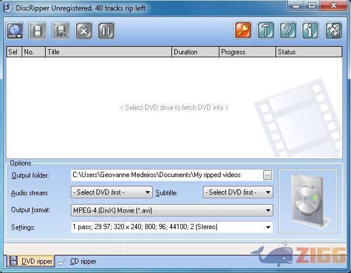
Task: Switch to the DVD ripper tab
Action: tap(30, 261)
